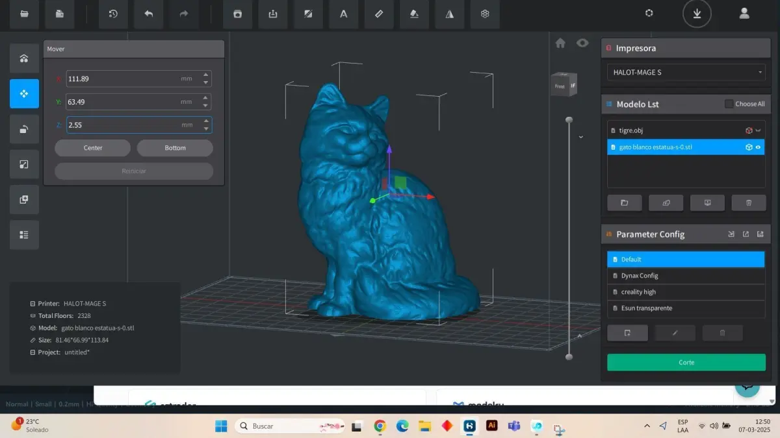
Task: Click the save project toolbar icon
Action: (60, 14)
